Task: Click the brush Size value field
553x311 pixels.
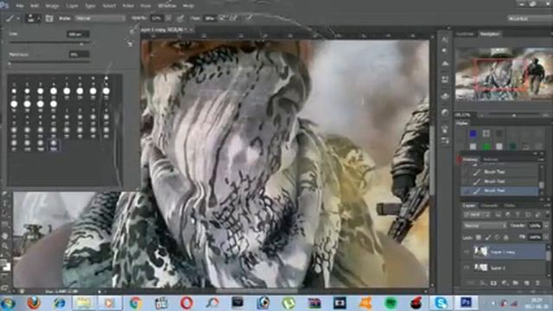Action: pyautogui.click(x=78, y=35)
